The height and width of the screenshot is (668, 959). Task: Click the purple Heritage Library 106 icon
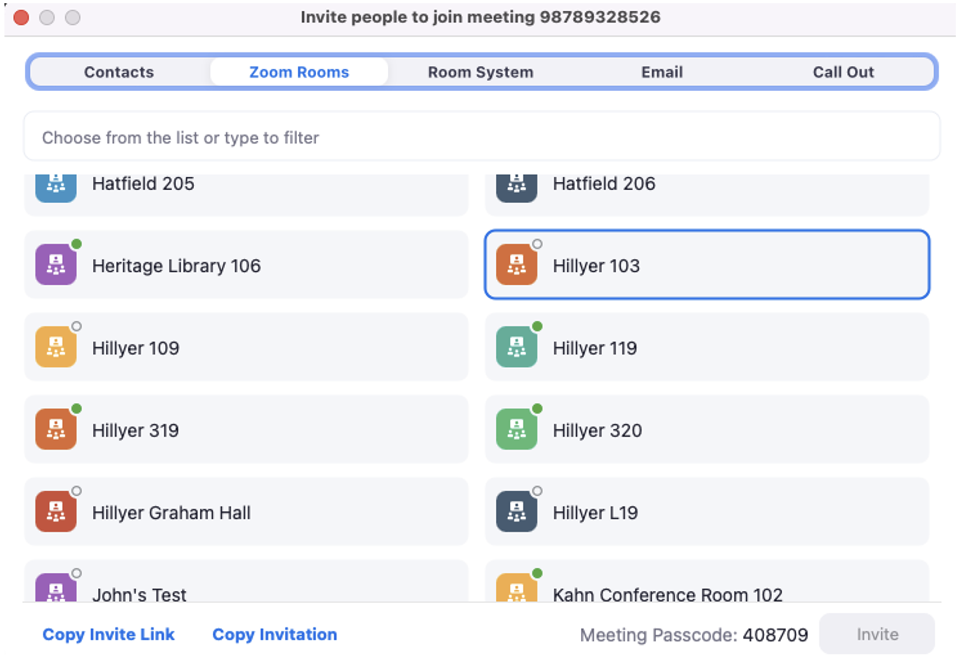coord(56,265)
